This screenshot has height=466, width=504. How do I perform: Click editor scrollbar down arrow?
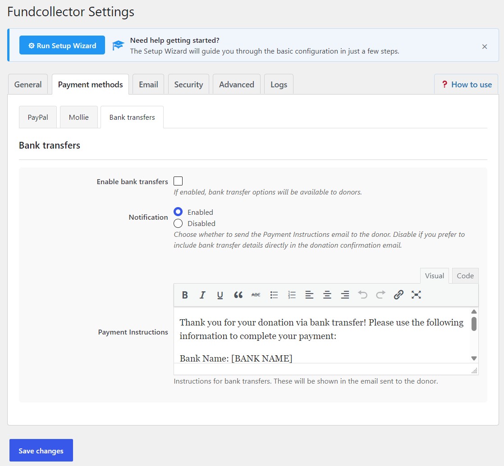pyautogui.click(x=474, y=358)
